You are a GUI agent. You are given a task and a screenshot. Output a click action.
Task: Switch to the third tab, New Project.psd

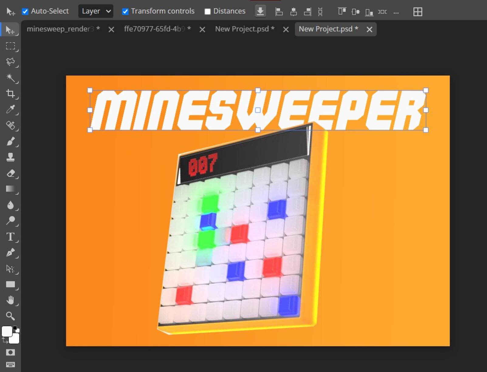245,29
